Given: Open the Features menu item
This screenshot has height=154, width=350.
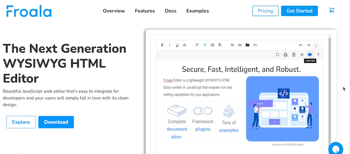Looking at the screenshot, I should [x=145, y=11].
